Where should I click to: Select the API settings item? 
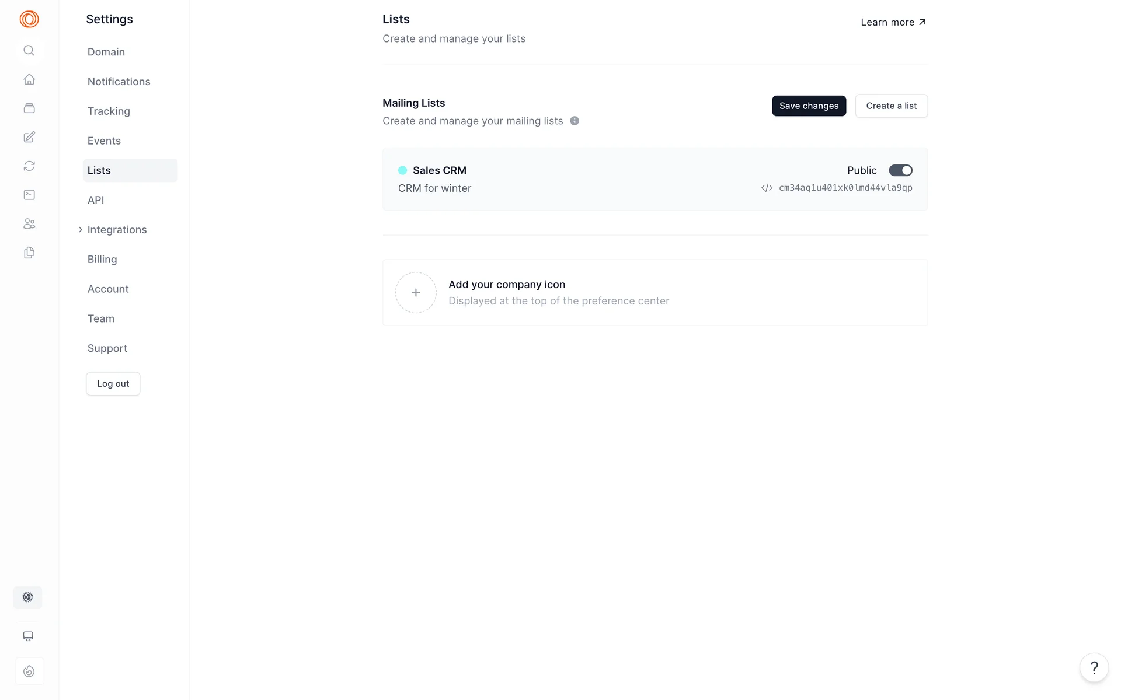96,200
